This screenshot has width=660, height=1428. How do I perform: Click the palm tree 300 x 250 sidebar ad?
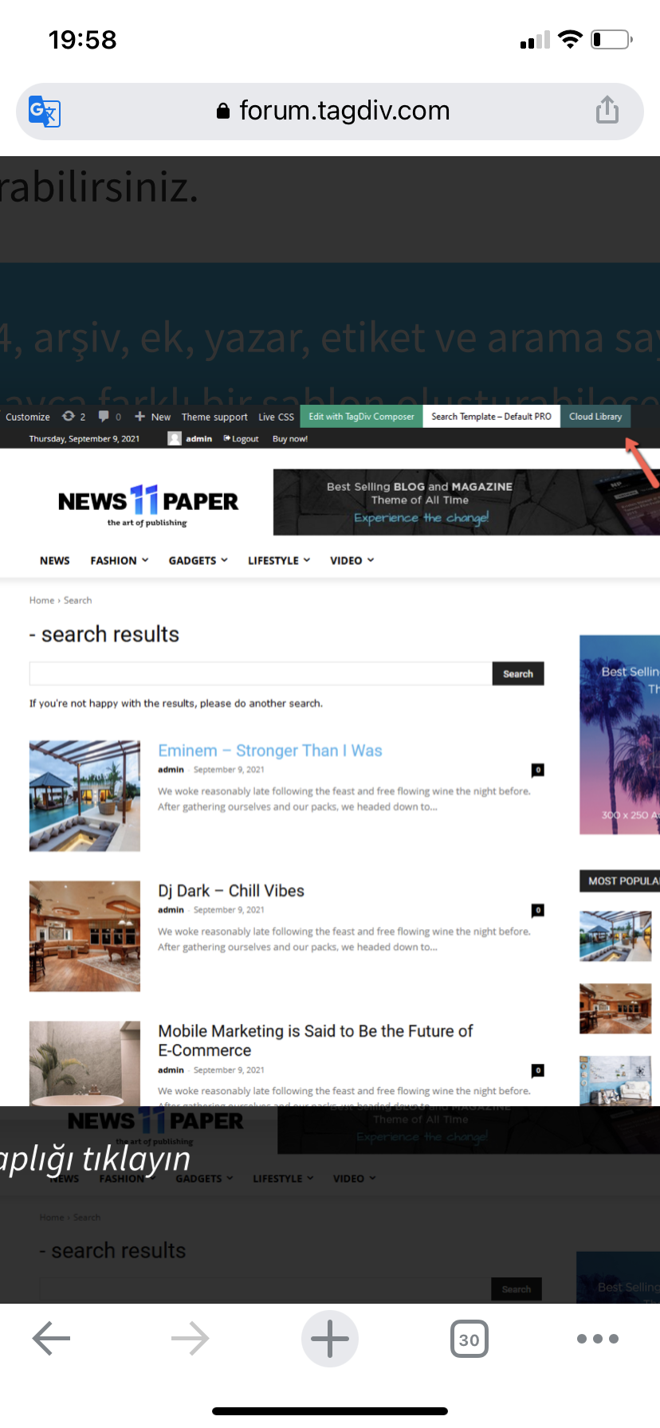click(619, 735)
